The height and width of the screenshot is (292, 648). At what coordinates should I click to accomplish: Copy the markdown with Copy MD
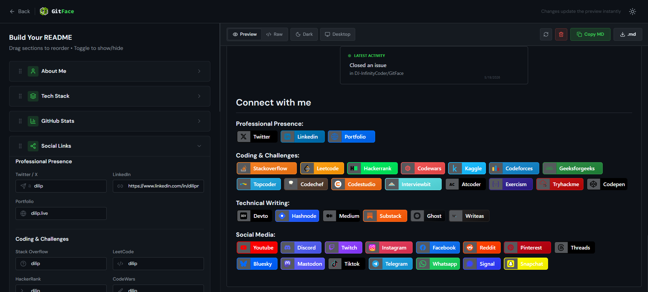pyautogui.click(x=590, y=34)
